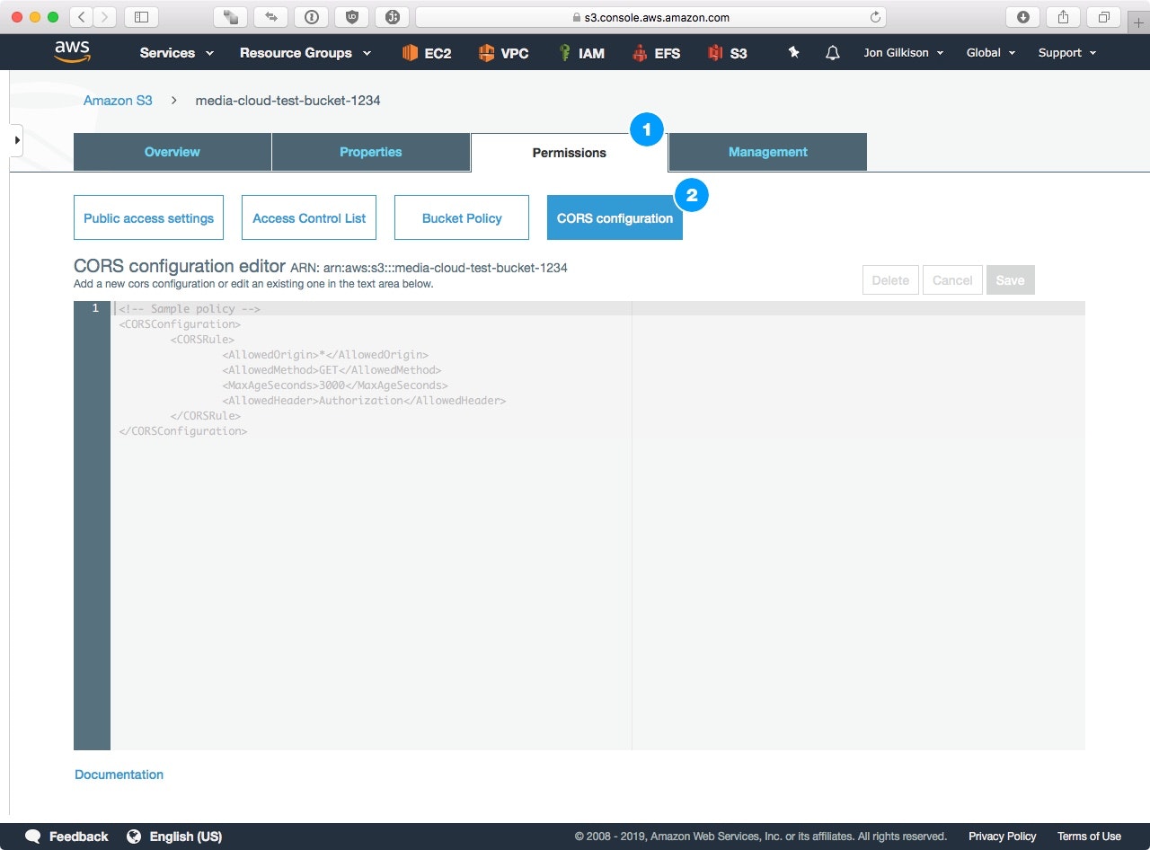Screen dimensions: 1150x850
Task: Click the feedback speech bubble icon
Action: pos(32,837)
